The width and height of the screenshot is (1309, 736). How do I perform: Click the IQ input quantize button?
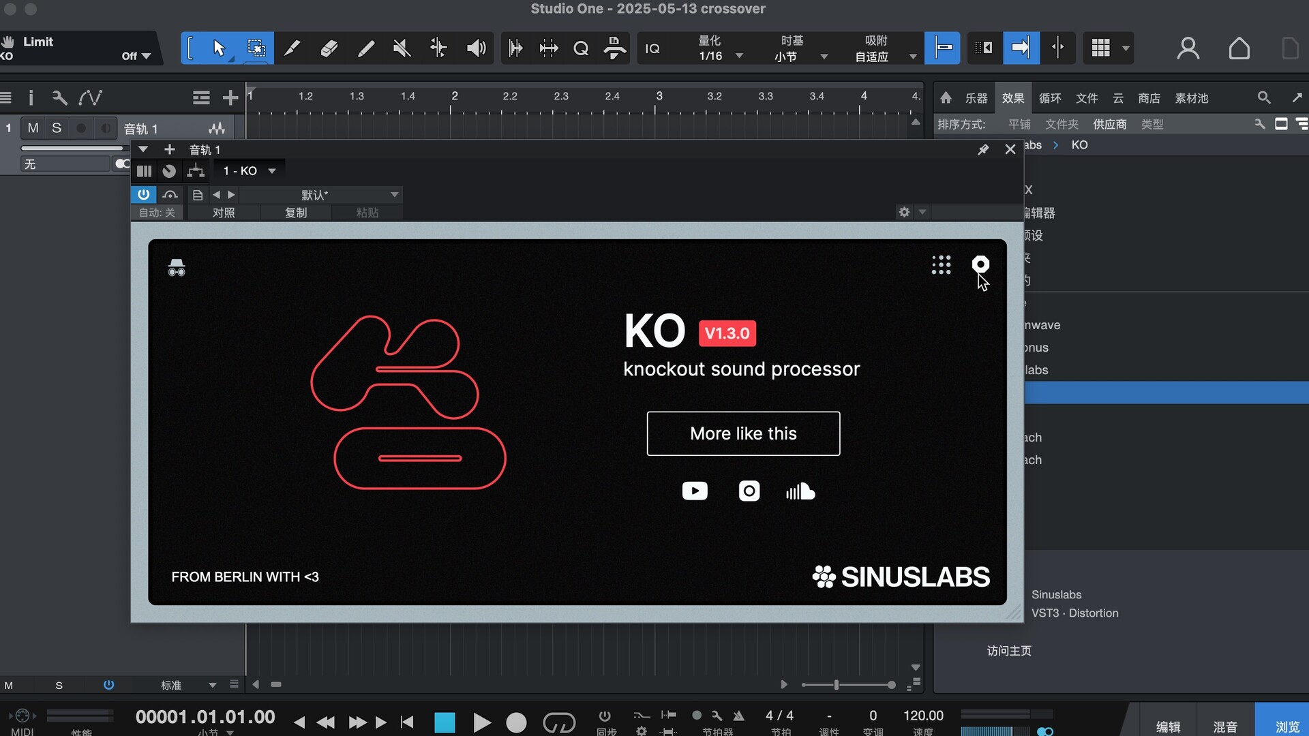click(652, 48)
